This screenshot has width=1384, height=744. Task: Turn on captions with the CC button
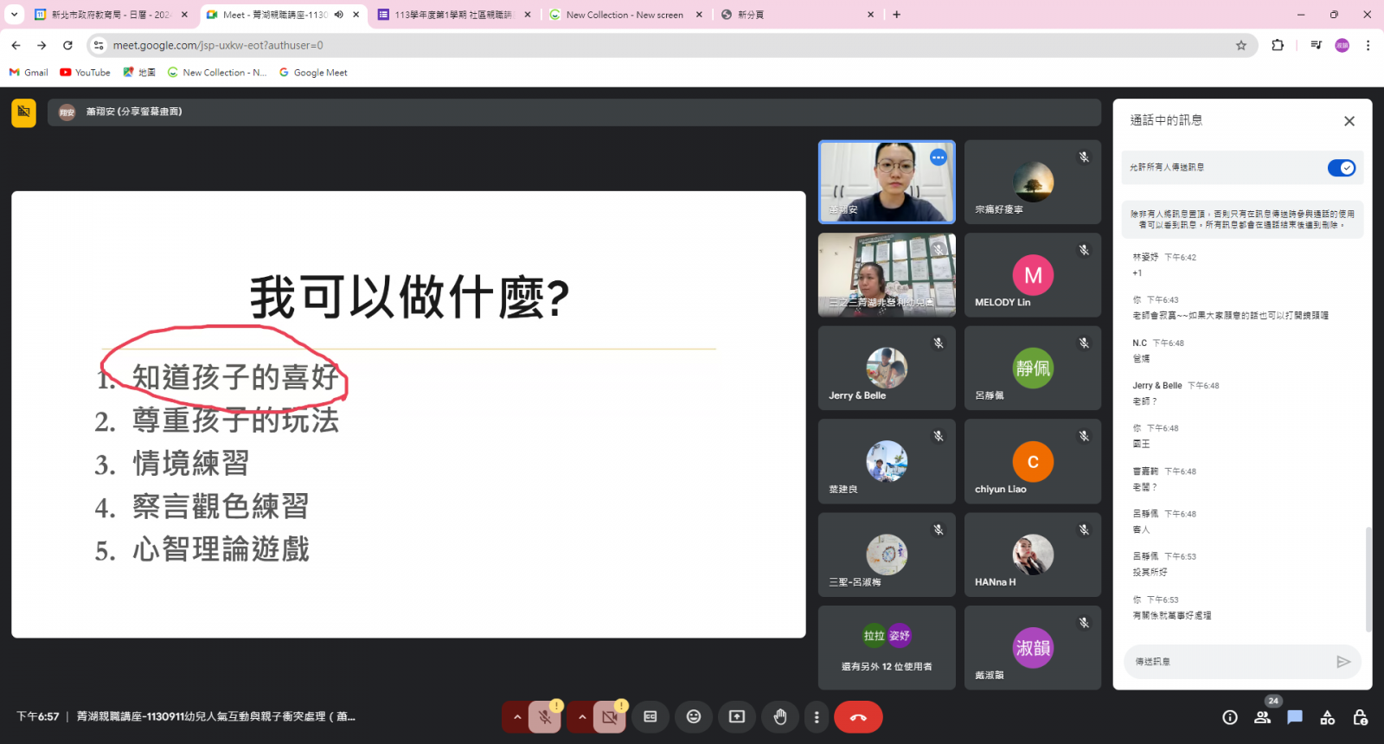pyautogui.click(x=650, y=716)
